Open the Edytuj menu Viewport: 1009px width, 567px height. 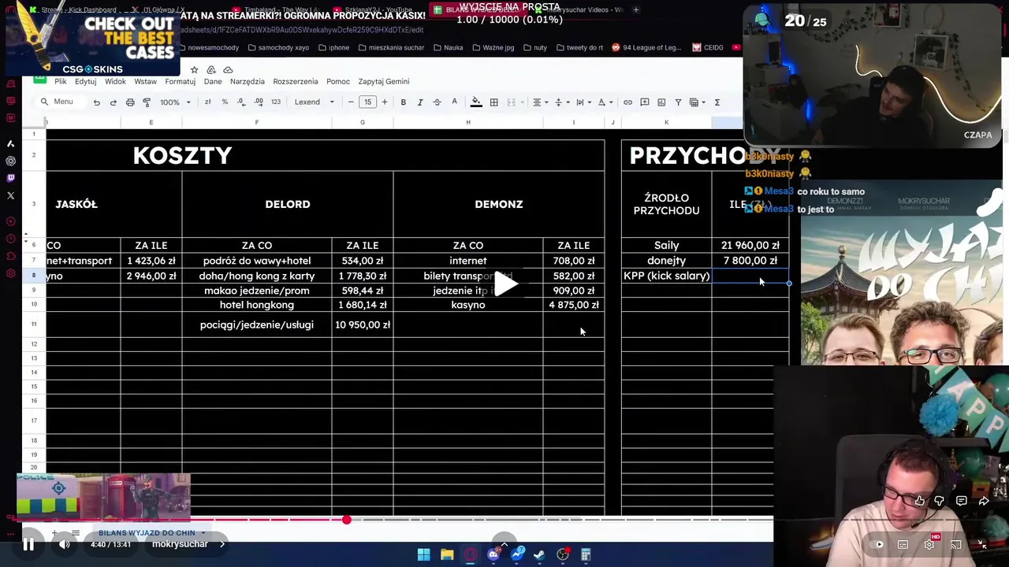point(85,81)
